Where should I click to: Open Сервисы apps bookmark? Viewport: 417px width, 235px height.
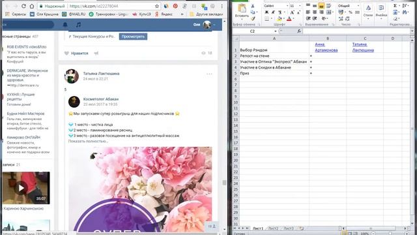tap(16, 14)
